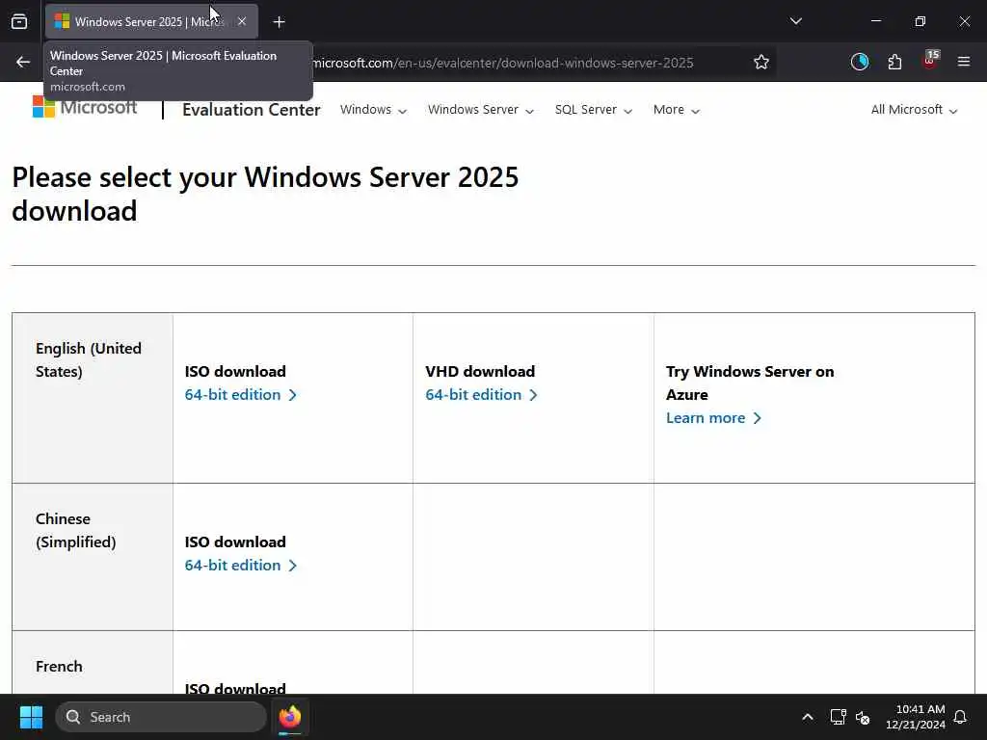Minimize the Firefox window
Image resolution: width=987 pixels, height=740 pixels.
pos(875,21)
